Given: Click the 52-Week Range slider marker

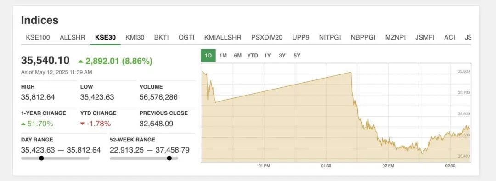Looking at the screenshot, I should (x=169, y=158).
